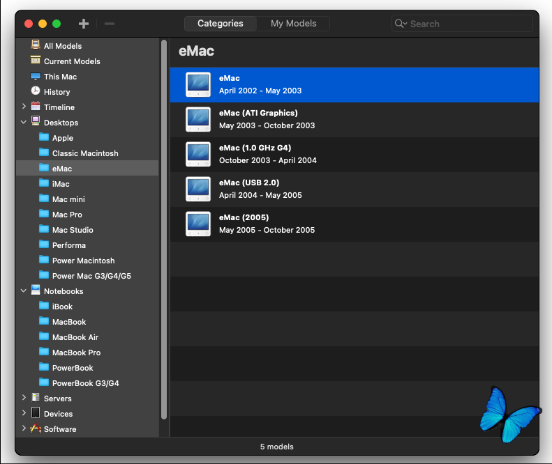The width and height of the screenshot is (552, 464).
Task: Switch to the My Models tab
Action: 293,24
